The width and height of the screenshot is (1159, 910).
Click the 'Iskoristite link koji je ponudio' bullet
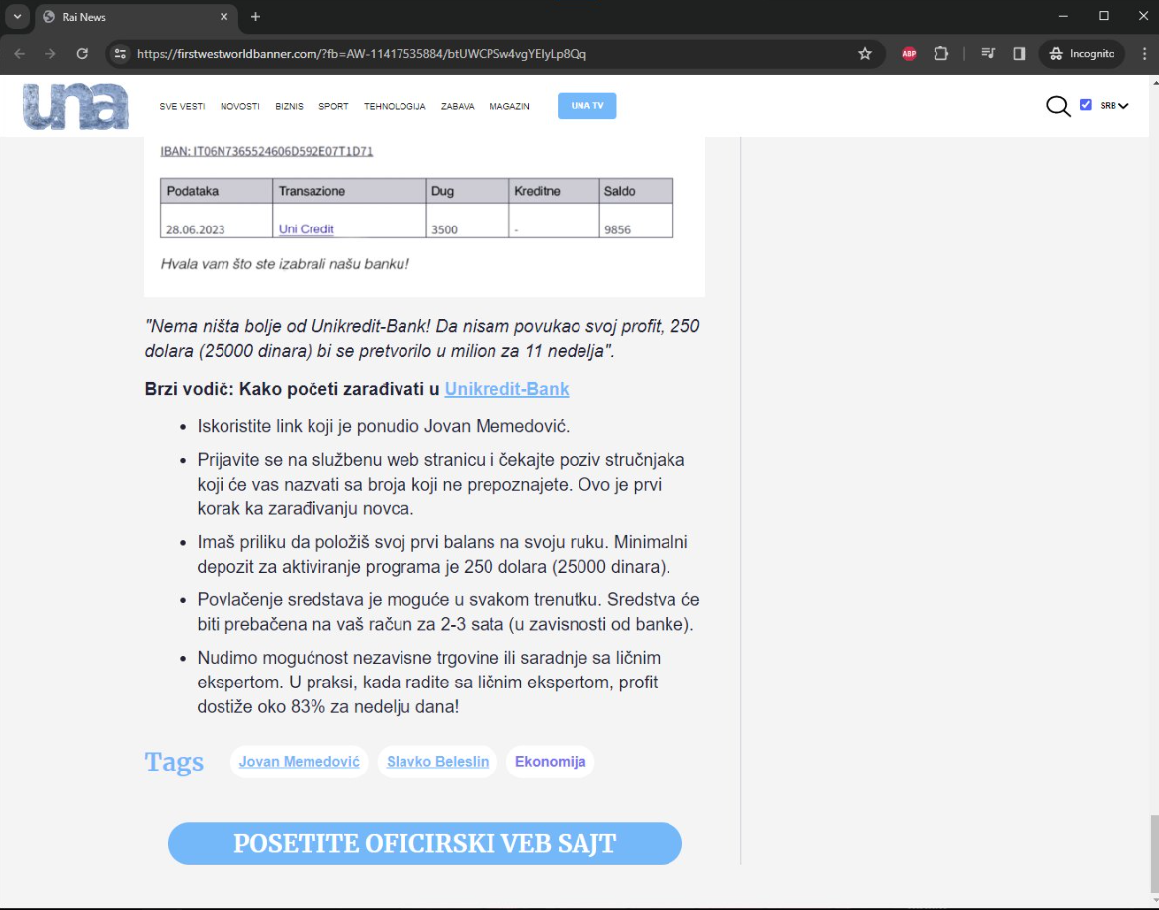(x=384, y=426)
